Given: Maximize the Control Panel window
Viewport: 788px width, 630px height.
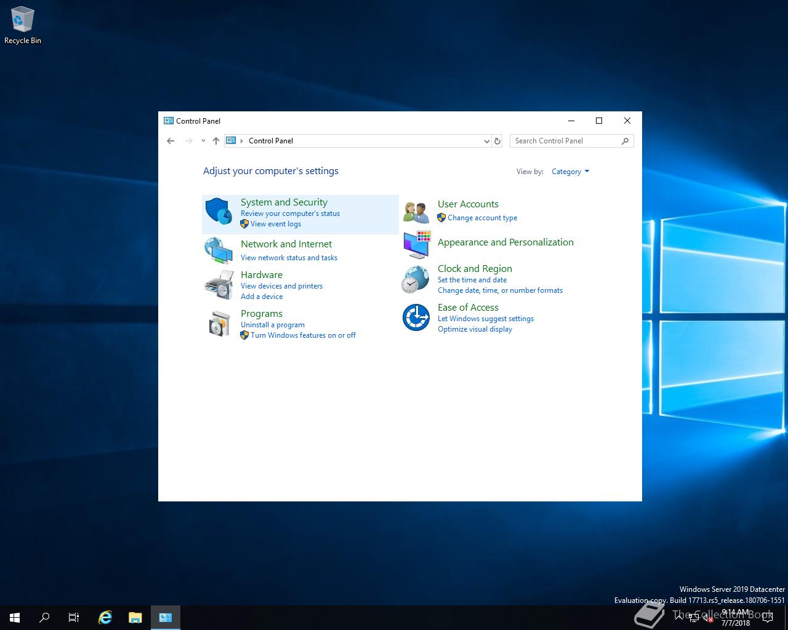Looking at the screenshot, I should pos(599,121).
